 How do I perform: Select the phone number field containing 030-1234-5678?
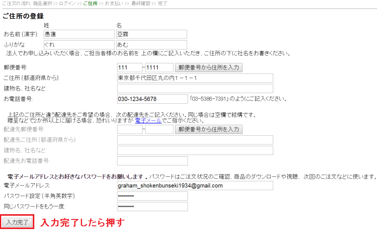click(x=152, y=99)
